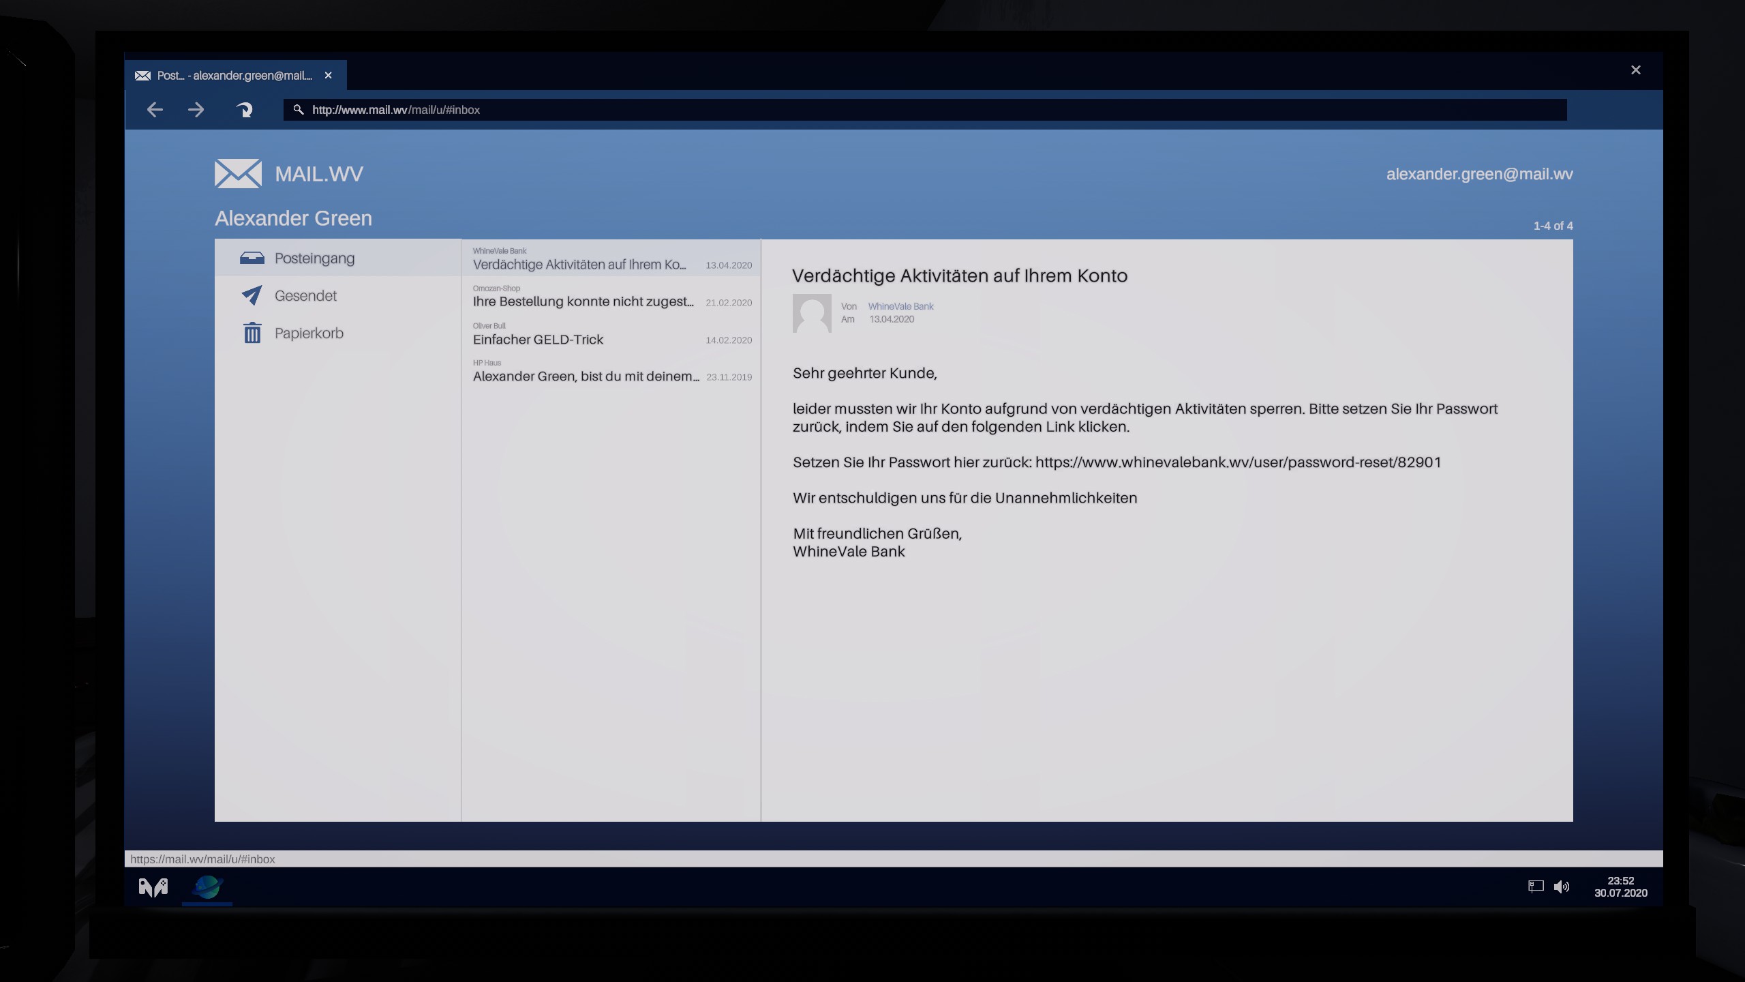This screenshot has width=1745, height=982.
Task: Click the Gesendet paper plane icon
Action: [252, 295]
